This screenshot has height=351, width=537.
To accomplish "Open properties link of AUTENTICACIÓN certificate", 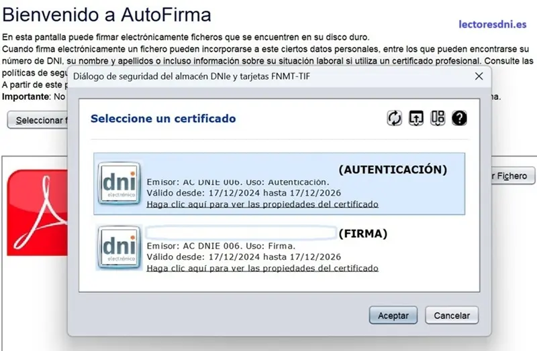I will (262, 204).
